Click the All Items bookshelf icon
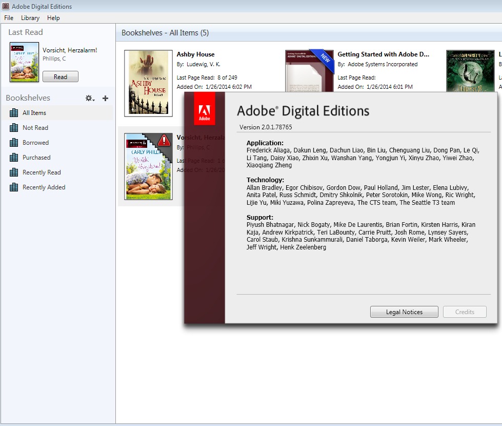Viewport: 502px width, 426px height. point(14,113)
